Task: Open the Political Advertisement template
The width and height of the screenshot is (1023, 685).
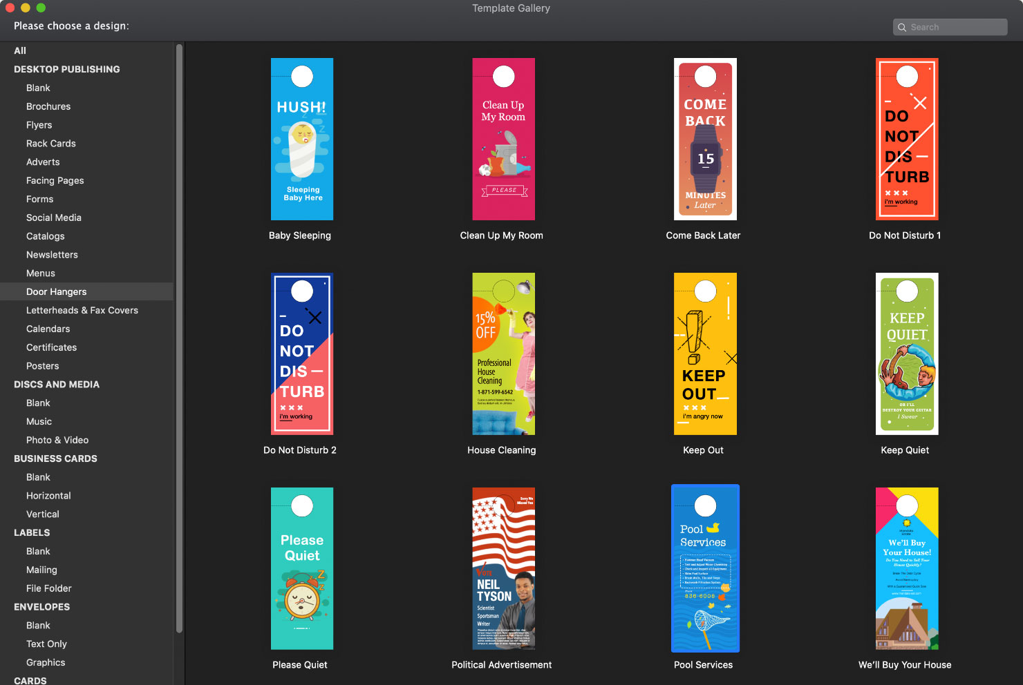Action: [x=503, y=568]
